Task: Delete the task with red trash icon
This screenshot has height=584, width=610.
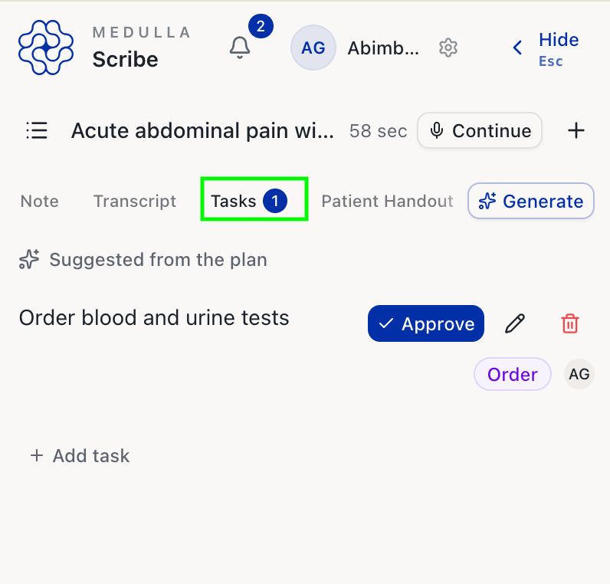Action: tap(570, 323)
